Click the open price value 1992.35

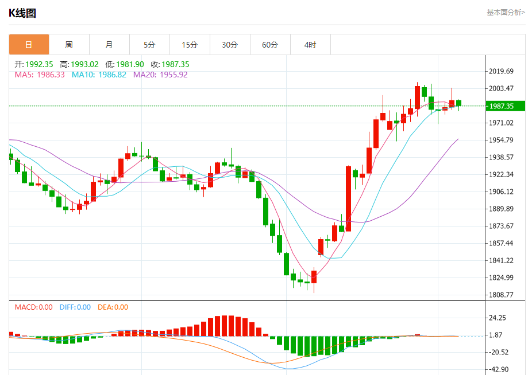click(39, 64)
